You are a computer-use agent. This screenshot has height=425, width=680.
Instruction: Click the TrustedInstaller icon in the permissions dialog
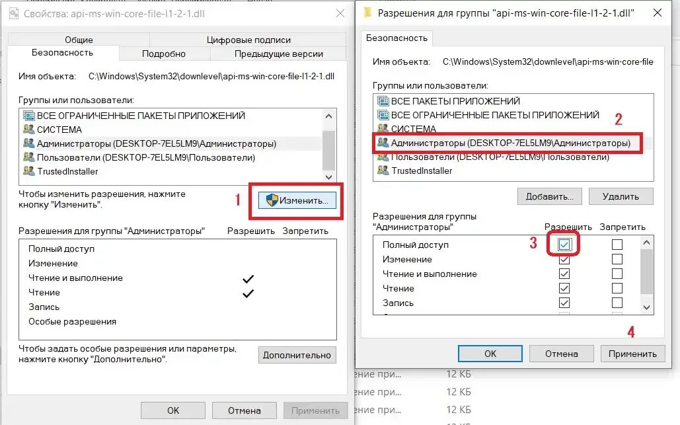coord(383,171)
